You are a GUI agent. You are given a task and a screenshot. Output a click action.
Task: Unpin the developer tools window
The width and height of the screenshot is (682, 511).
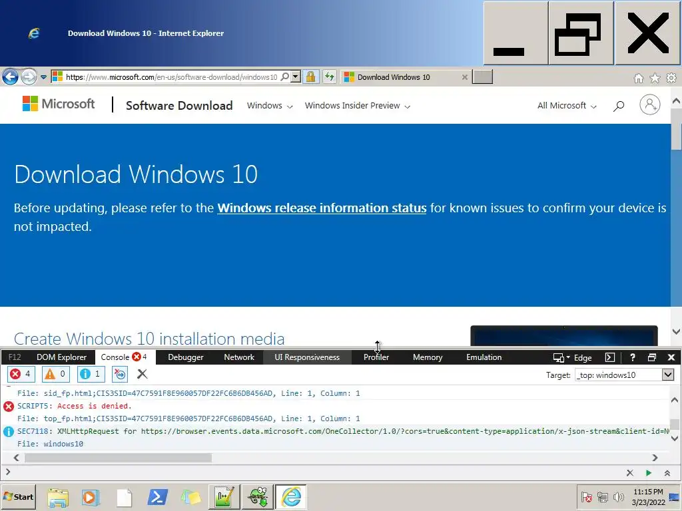tap(652, 357)
